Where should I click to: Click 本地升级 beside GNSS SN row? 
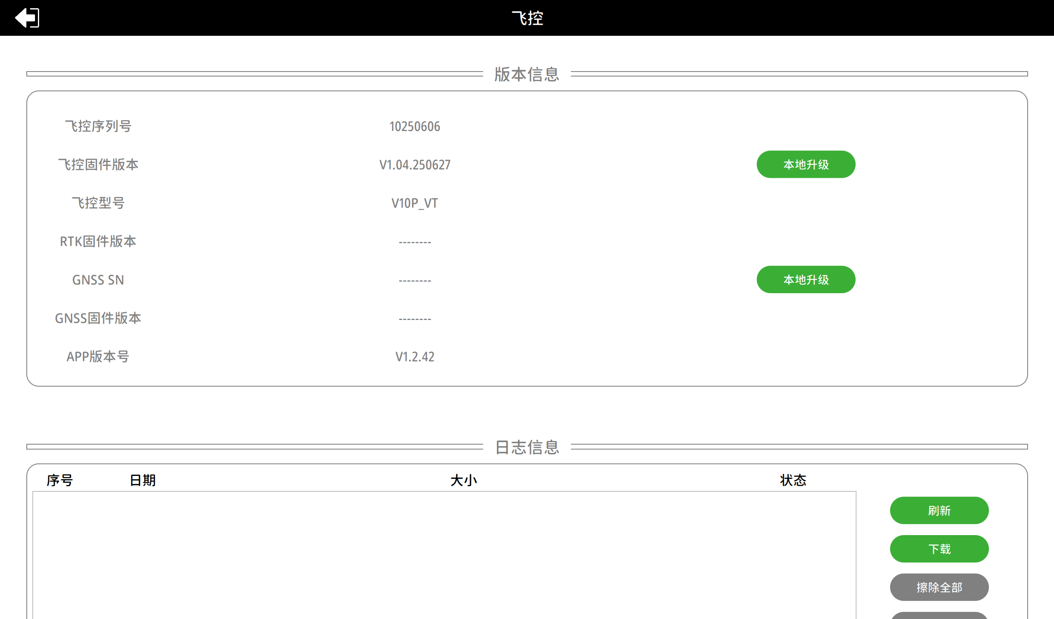[x=806, y=279]
